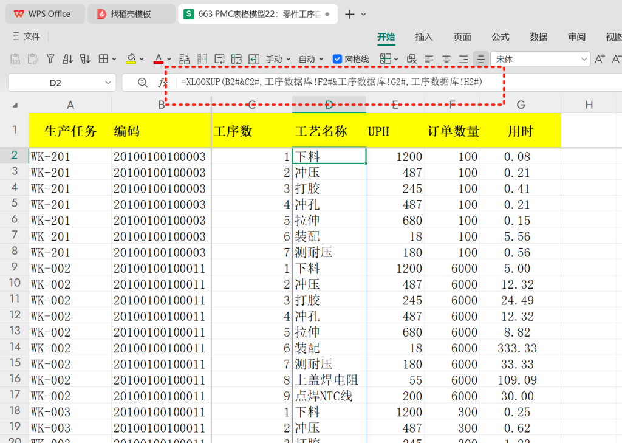Screen dimensions: 622x443
Task: Center text horizontally
Action: click(x=446, y=59)
